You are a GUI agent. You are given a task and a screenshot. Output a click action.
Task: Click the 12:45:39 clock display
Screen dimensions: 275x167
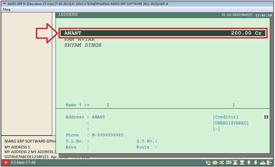pos(264,15)
